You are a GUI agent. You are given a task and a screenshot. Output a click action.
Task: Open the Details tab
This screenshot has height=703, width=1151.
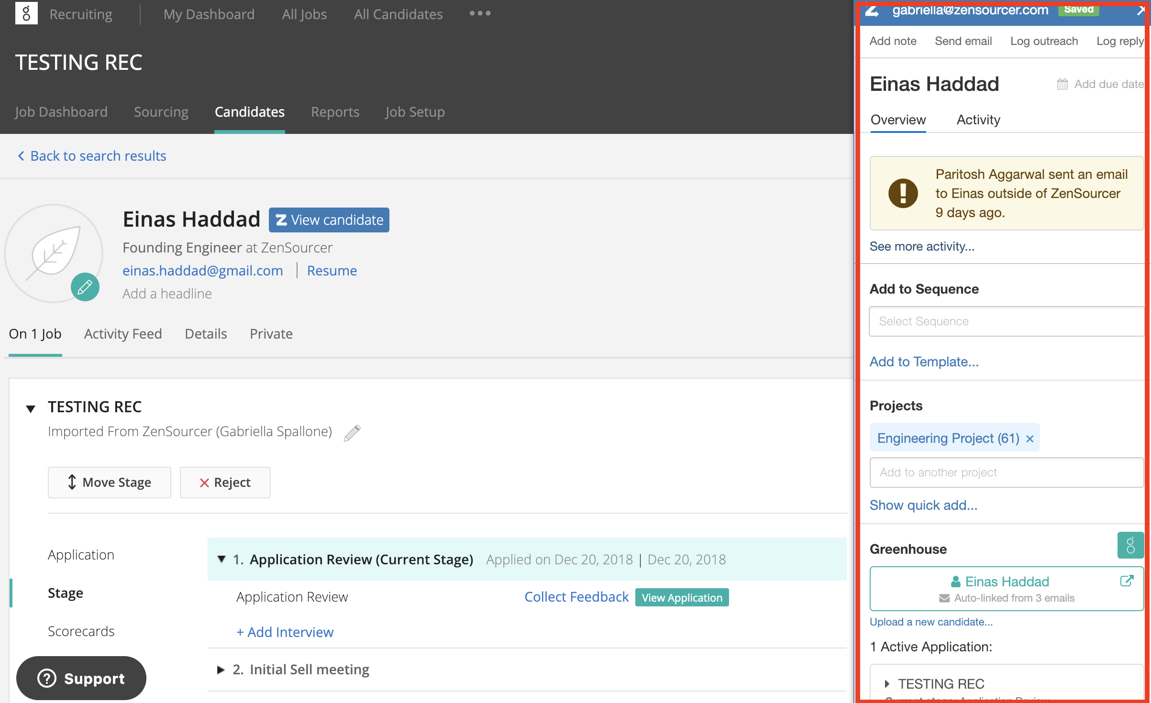pyautogui.click(x=206, y=334)
